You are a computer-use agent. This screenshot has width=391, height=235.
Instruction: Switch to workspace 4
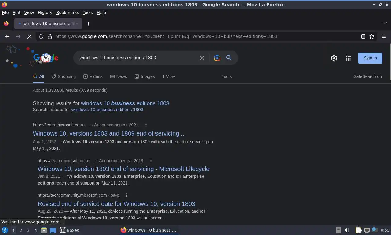tap(36, 230)
